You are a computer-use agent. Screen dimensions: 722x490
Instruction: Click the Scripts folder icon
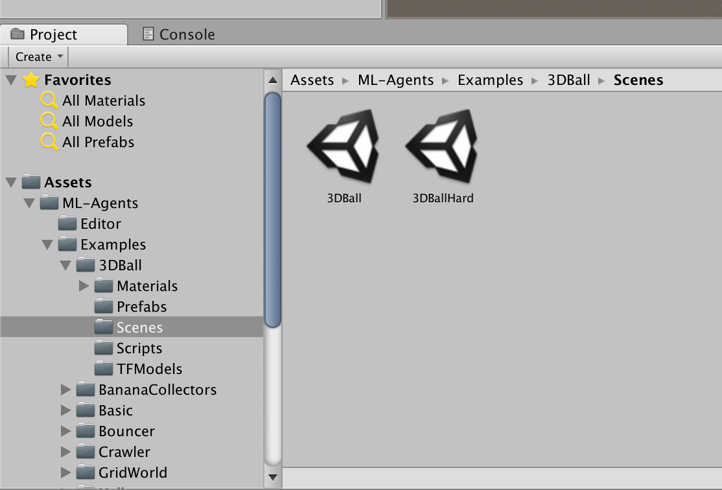click(104, 347)
